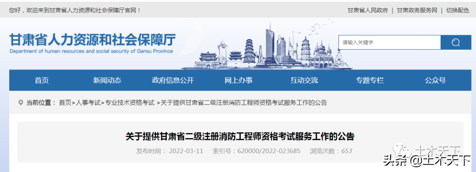
Task: Click the view count 653
Action: (x=347, y=151)
